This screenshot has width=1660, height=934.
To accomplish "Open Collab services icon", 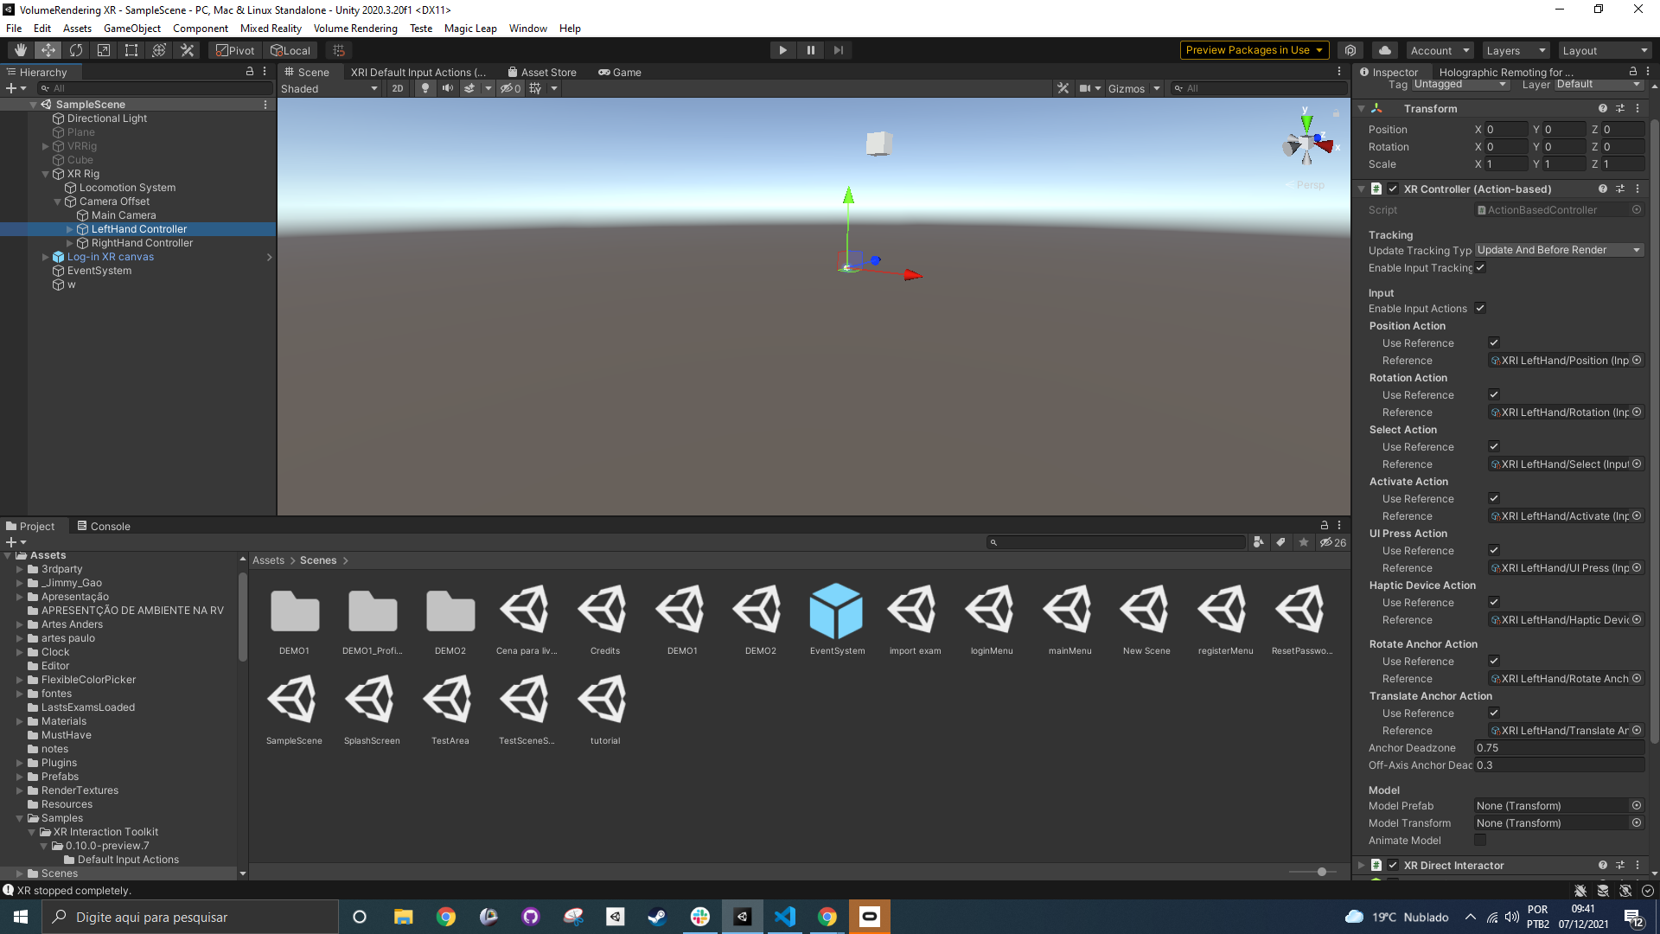I will (x=1350, y=50).
